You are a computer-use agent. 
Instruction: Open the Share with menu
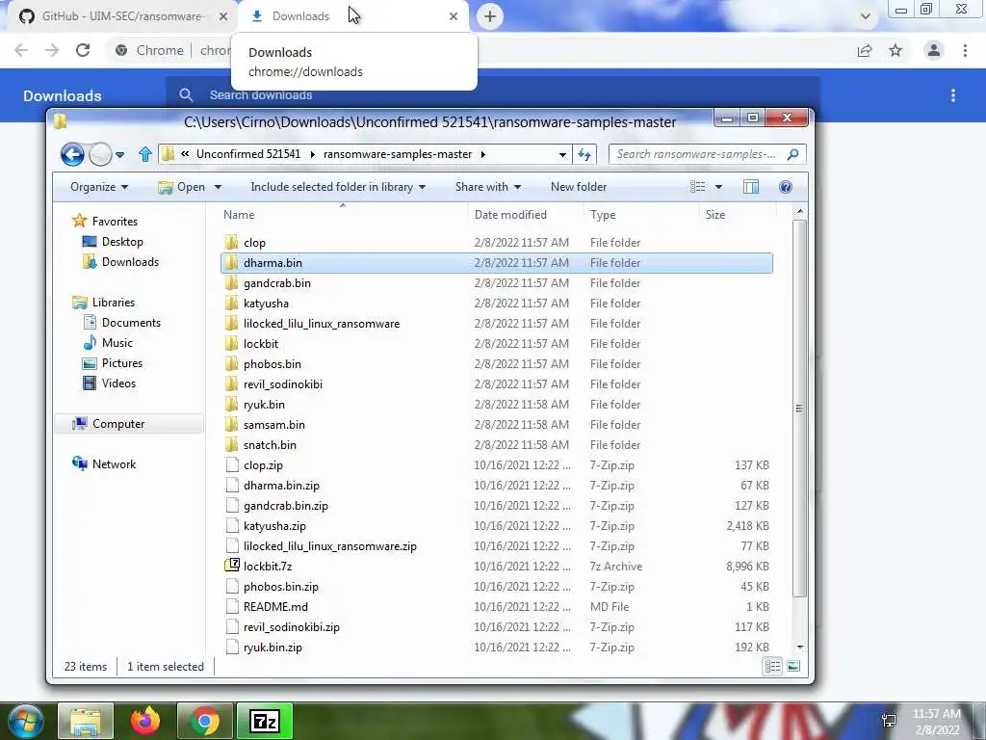(x=488, y=187)
